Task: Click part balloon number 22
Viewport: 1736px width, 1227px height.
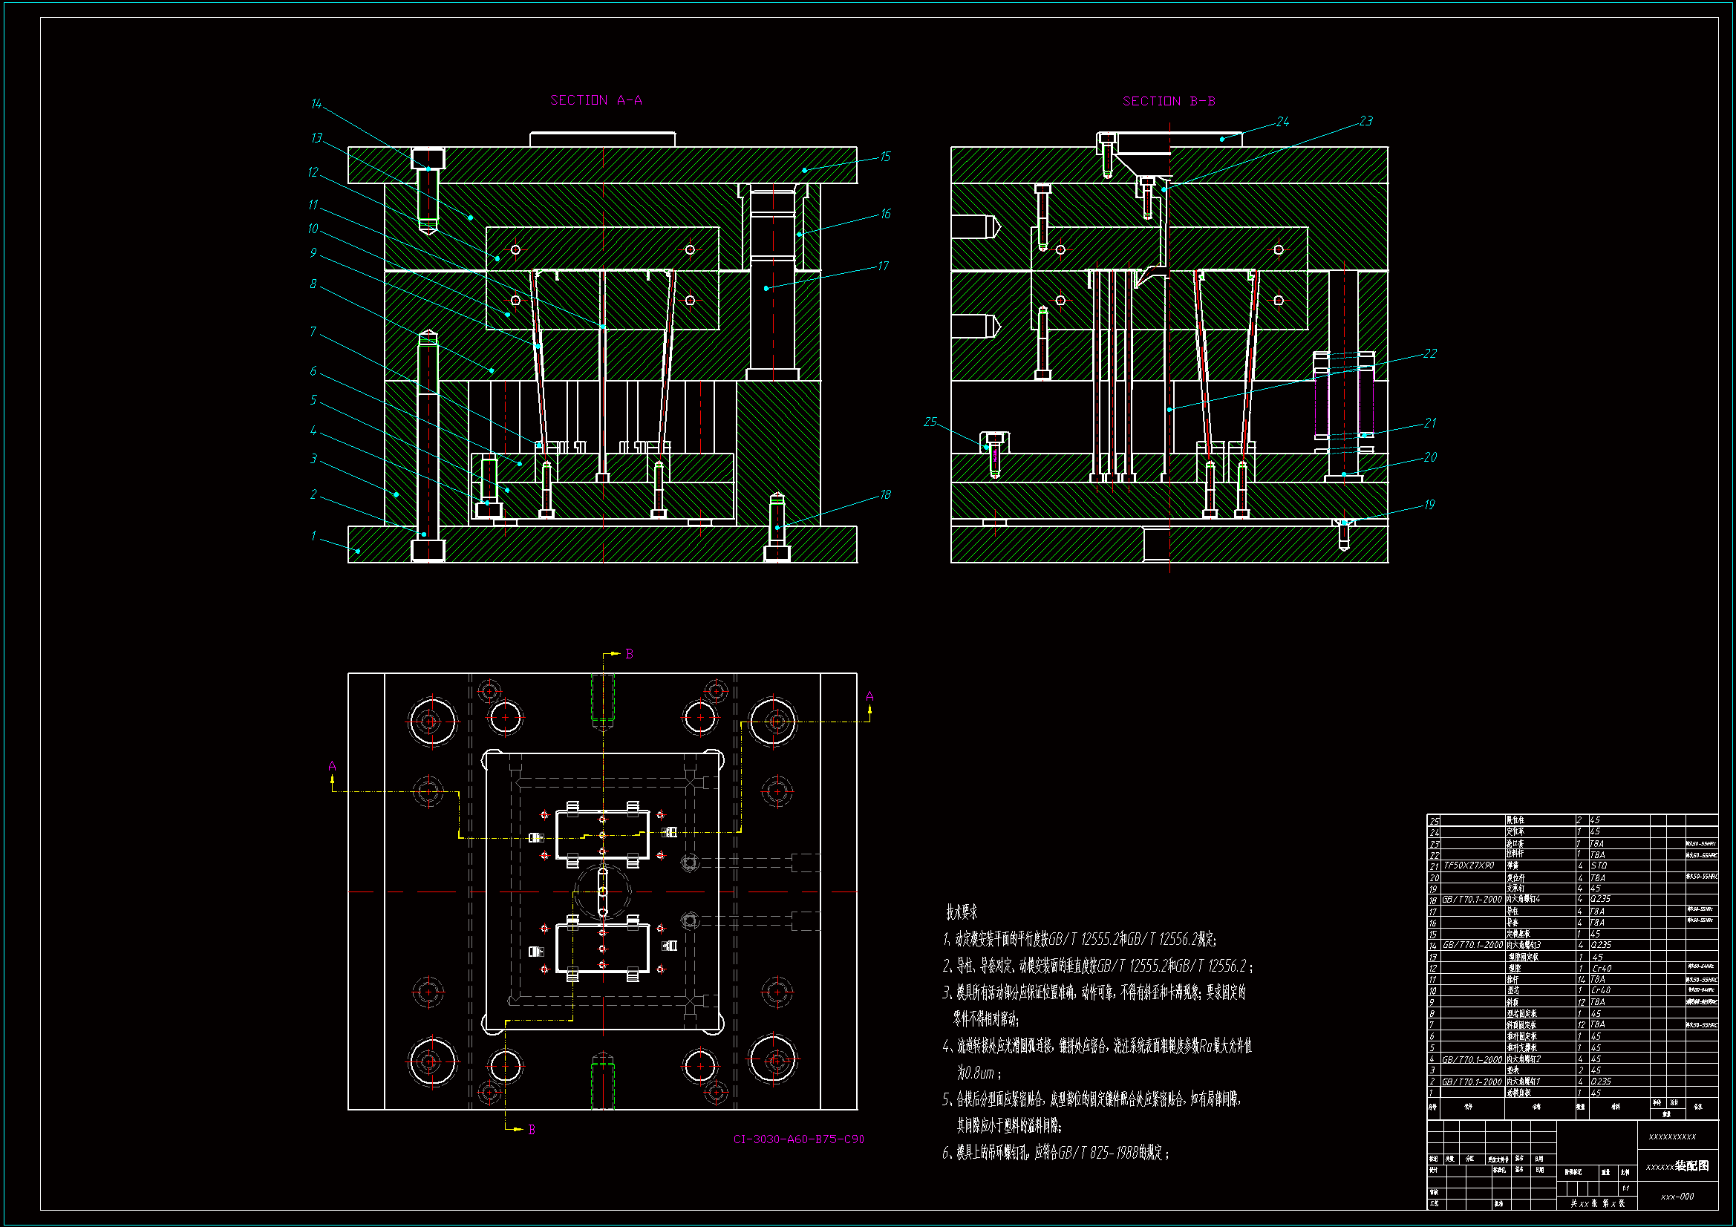Action: point(1429,354)
